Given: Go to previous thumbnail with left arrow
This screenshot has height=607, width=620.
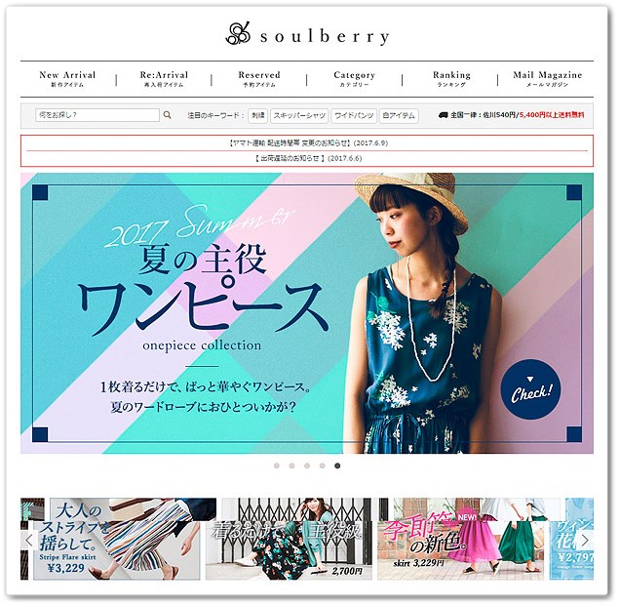Looking at the screenshot, I should [29, 540].
